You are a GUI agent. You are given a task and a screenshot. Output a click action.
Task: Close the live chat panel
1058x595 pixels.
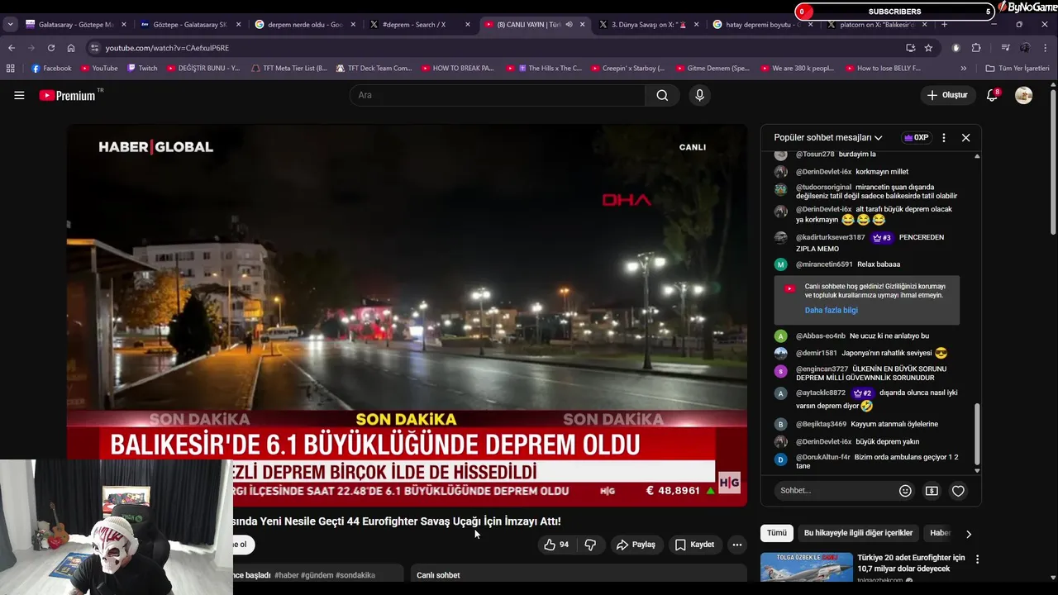[x=965, y=138]
